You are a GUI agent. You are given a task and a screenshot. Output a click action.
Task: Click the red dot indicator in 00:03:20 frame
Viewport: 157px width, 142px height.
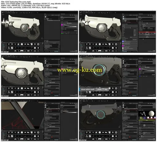click(x=52, y=137)
